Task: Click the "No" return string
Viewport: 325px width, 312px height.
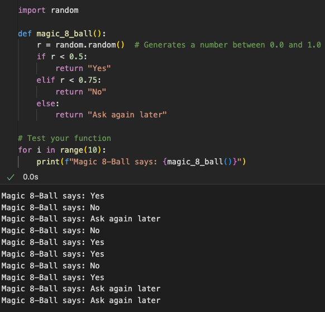Action: (97, 92)
